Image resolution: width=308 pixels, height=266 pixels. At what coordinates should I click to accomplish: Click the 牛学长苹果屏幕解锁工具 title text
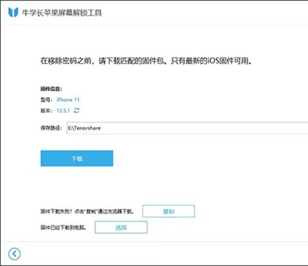point(62,13)
